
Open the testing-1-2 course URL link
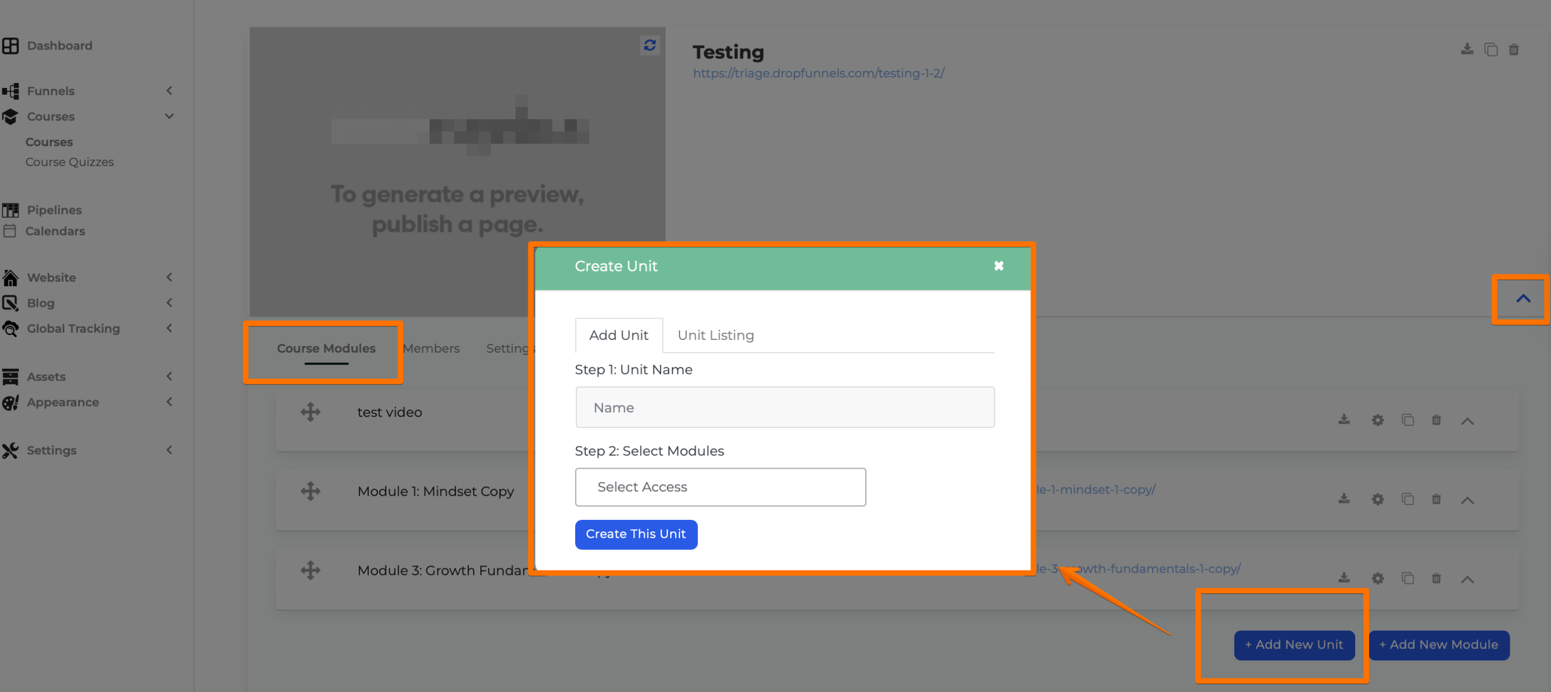click(x=818, y=73)
